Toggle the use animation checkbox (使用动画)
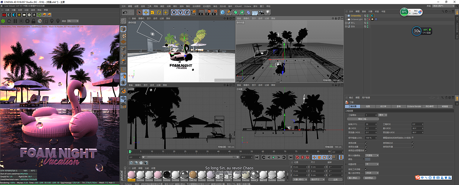459x185 pixels. point(366,143)
